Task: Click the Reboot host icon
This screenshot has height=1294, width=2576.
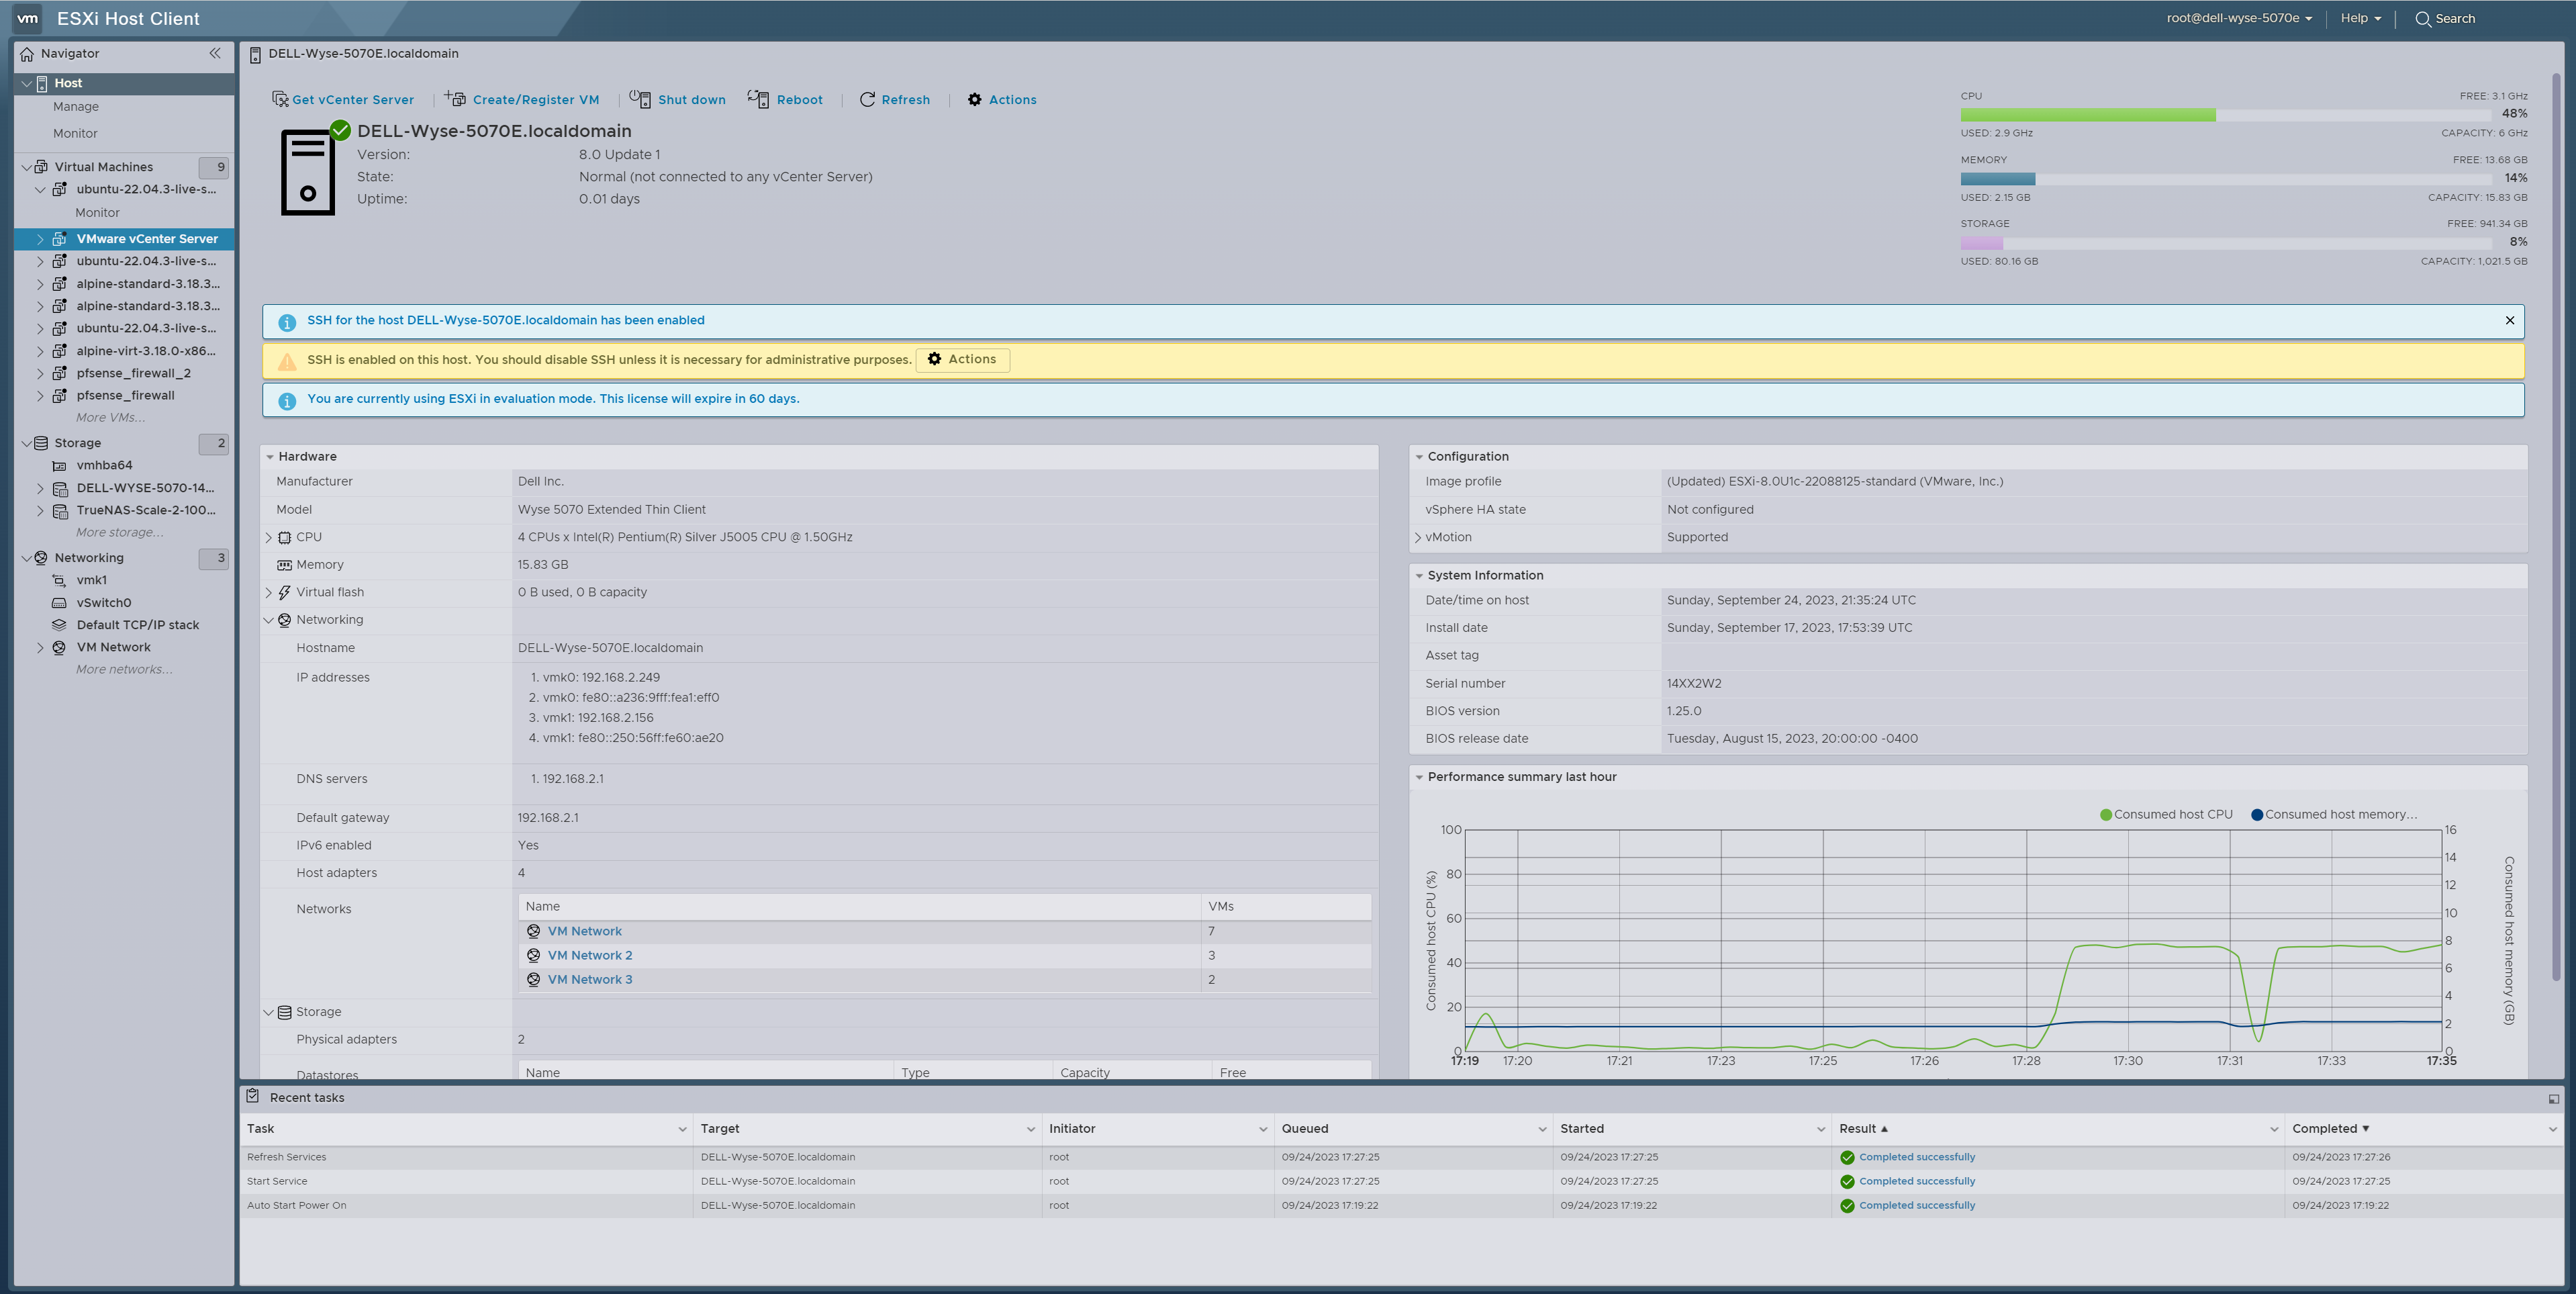Action: tap(759, 99)
